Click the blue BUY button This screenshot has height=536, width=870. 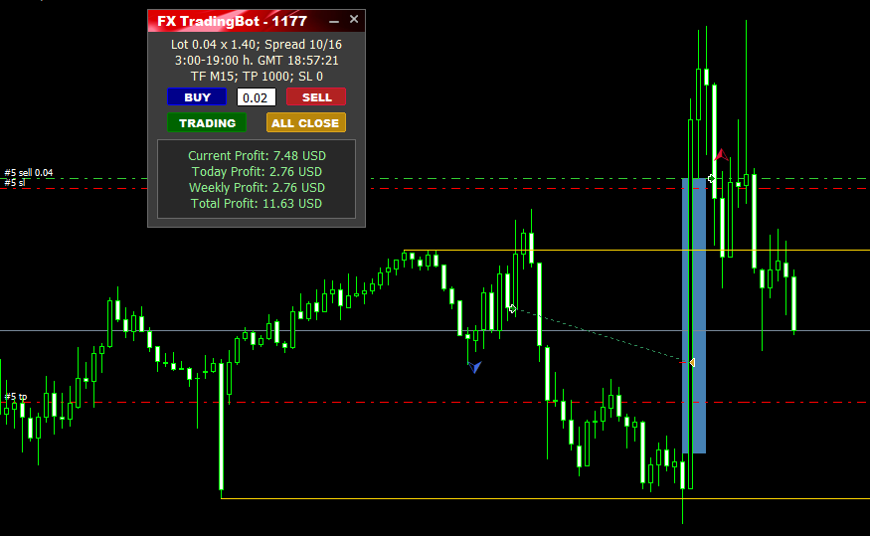(197, 97)
